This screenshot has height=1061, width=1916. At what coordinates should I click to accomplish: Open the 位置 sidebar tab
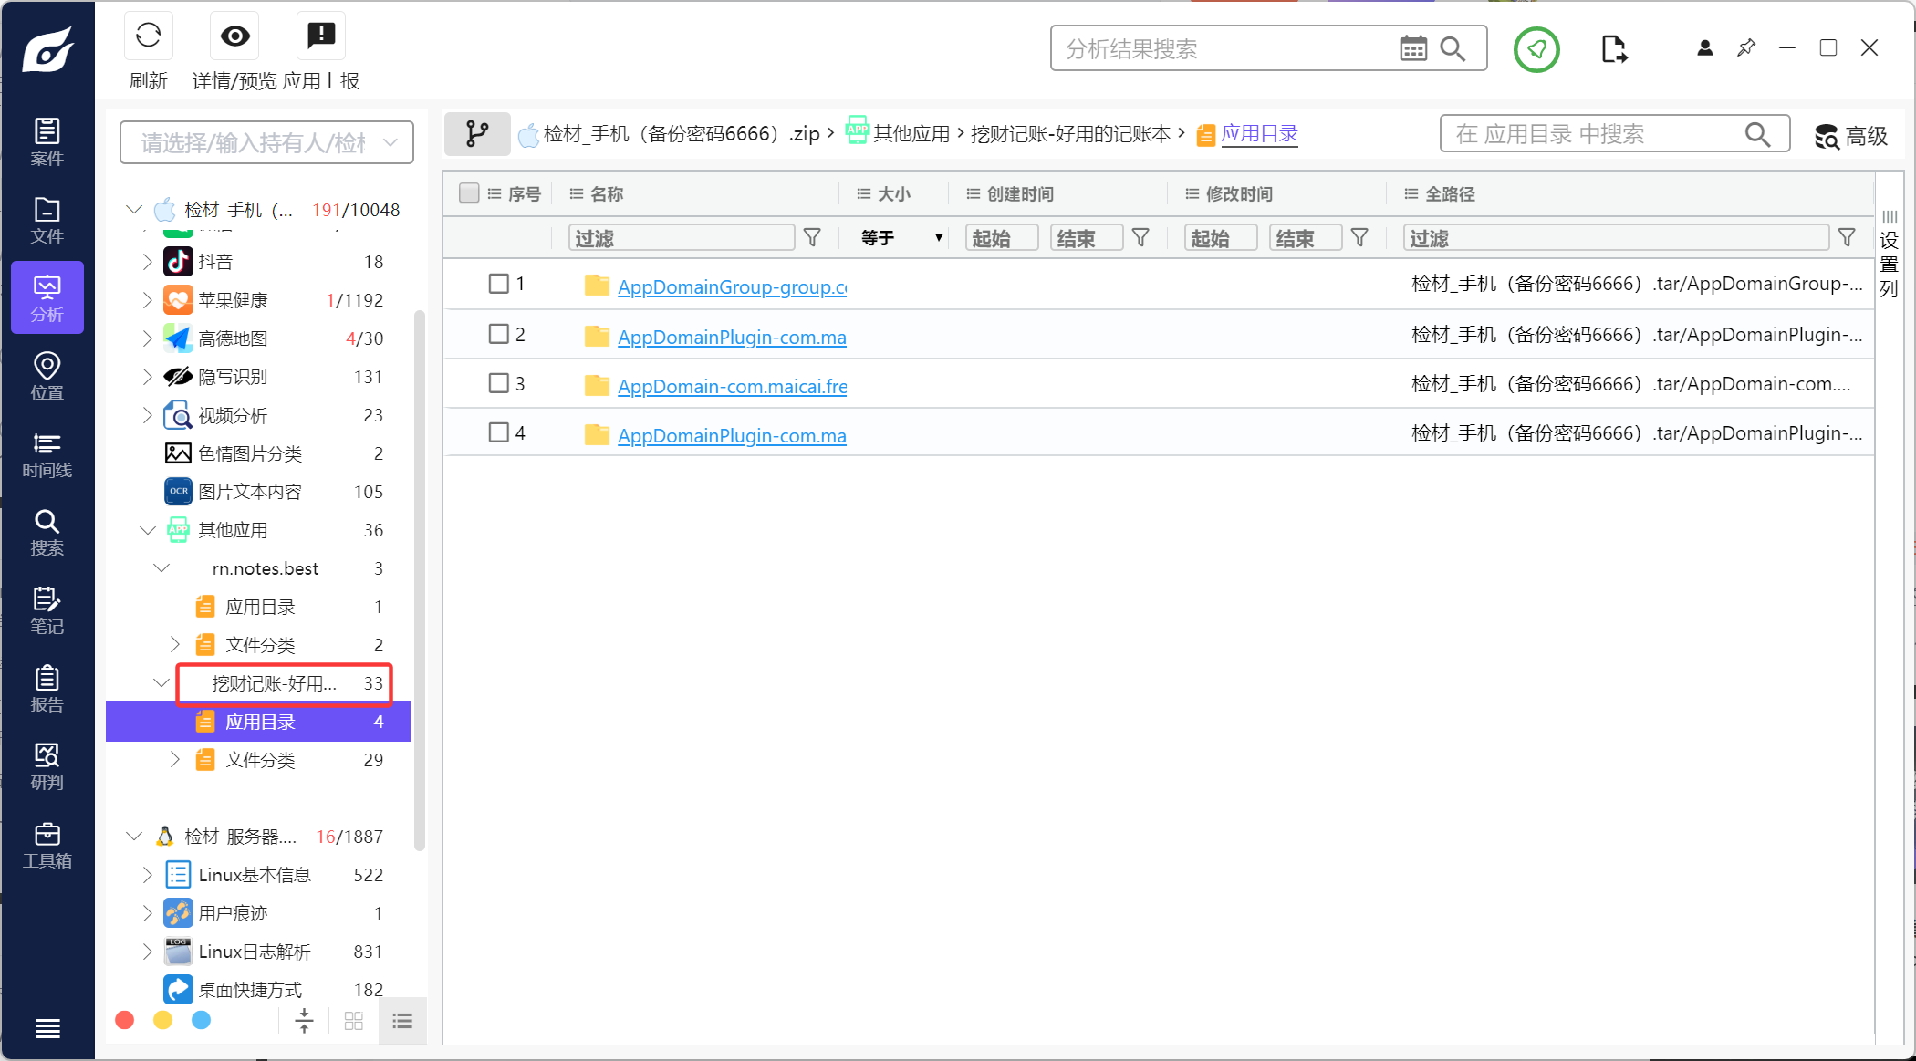pos(47,376)
